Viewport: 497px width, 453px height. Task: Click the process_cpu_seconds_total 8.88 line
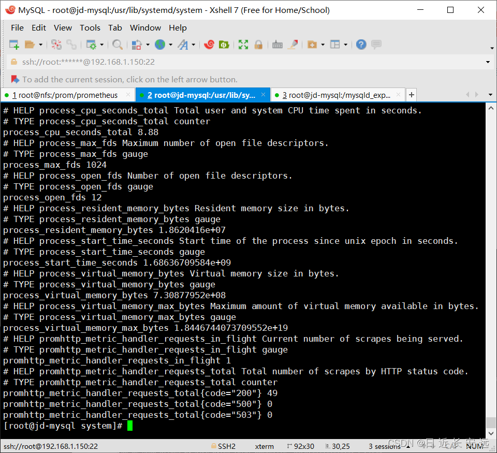(81, 132)
